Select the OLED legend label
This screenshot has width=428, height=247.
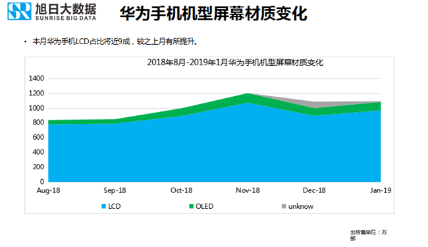(204, 206)
